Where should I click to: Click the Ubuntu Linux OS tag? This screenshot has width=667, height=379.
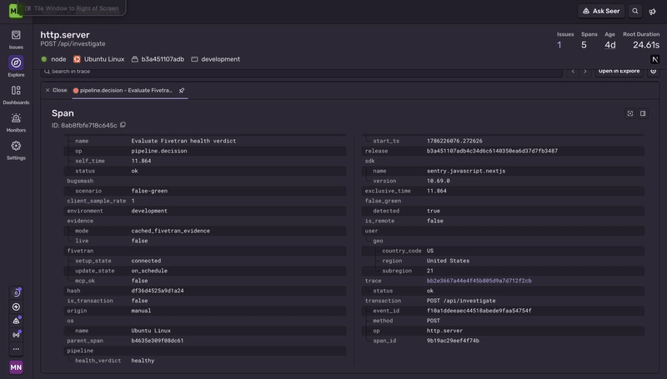[x=98, y=59]
